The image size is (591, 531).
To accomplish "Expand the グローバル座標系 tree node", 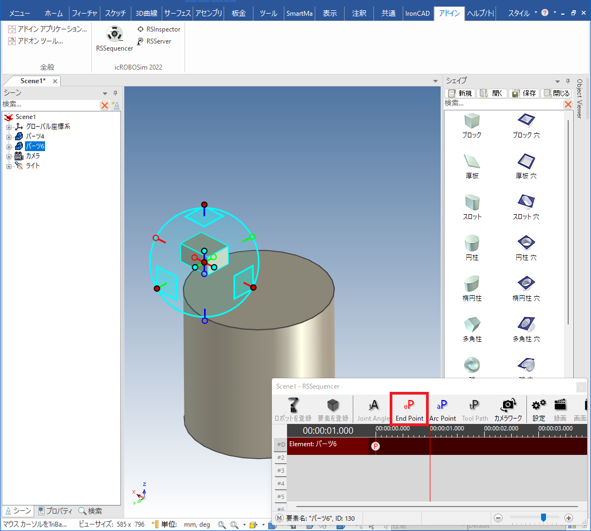I will tap(9, 127).
